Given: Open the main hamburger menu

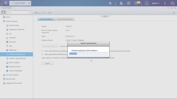Looking at the screenshot, I should 6,3.
